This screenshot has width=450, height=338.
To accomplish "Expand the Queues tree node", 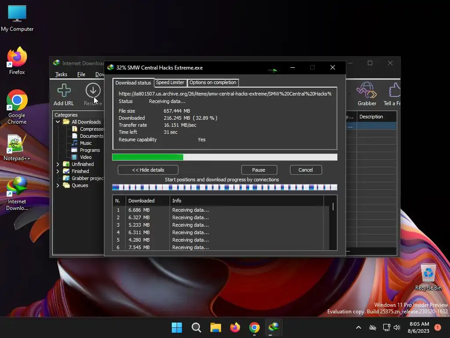I will pyautogui.click(x=58, y=185).
